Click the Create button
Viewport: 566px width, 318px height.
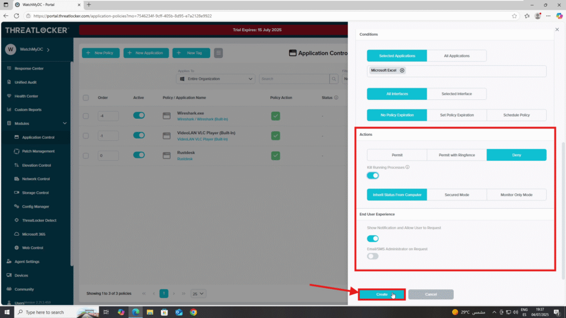tap(382, 295)
